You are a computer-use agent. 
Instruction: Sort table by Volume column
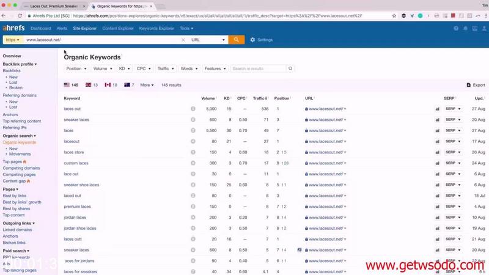point(208,98)
